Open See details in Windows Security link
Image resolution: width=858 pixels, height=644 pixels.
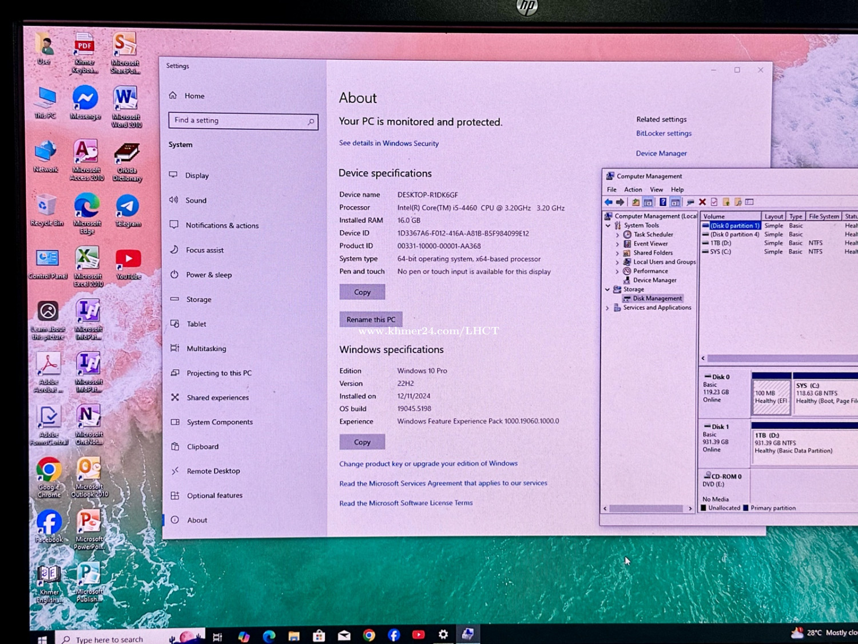pos(389,143)
